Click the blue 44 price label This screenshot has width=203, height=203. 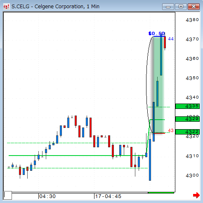171,39
